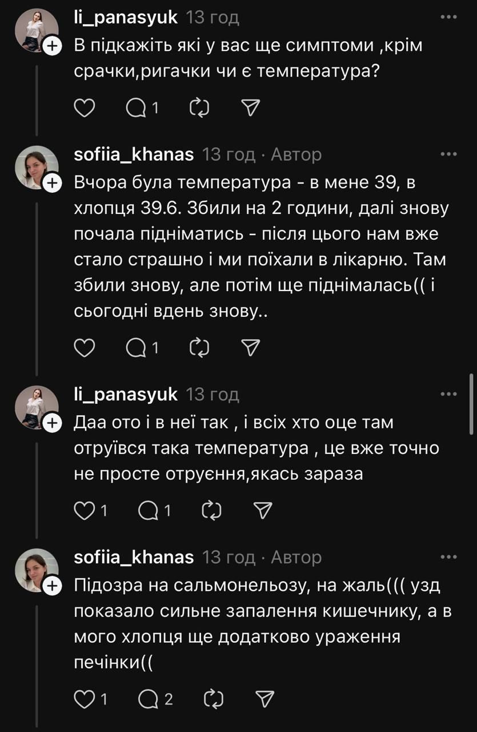
Task: Open replies on sofiia_khanas's temperature comment
Action: [137, 347]
